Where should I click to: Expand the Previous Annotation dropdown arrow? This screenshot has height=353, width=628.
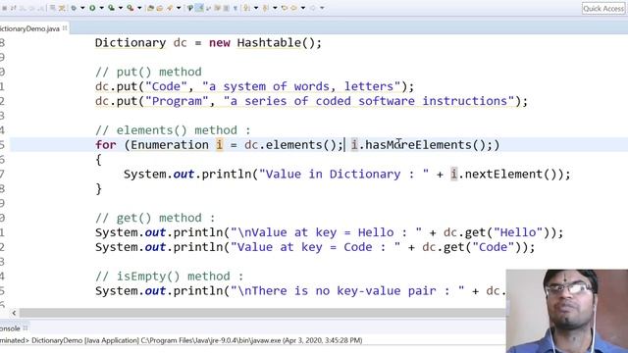click(275, 8)
